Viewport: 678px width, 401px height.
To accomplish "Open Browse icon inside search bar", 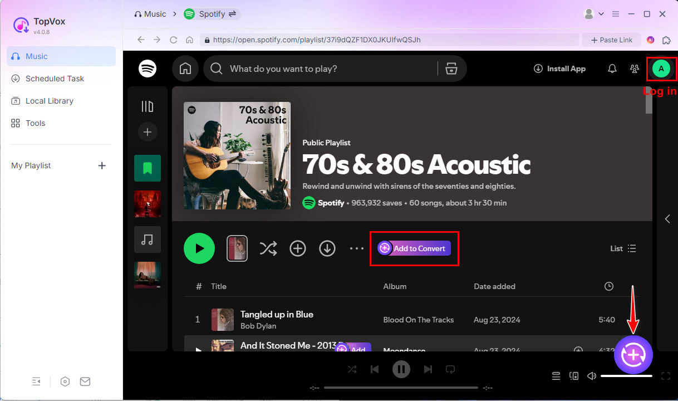I will click(451, 69).
